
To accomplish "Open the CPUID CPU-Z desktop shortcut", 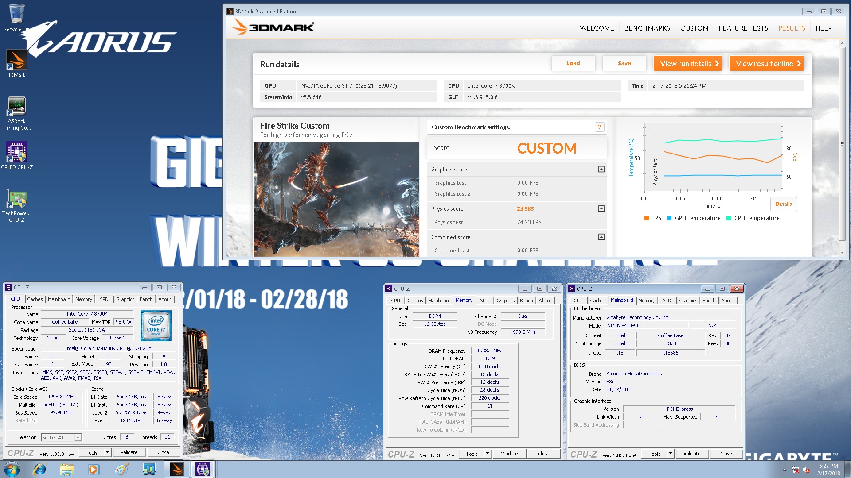I will pos(16,155).
